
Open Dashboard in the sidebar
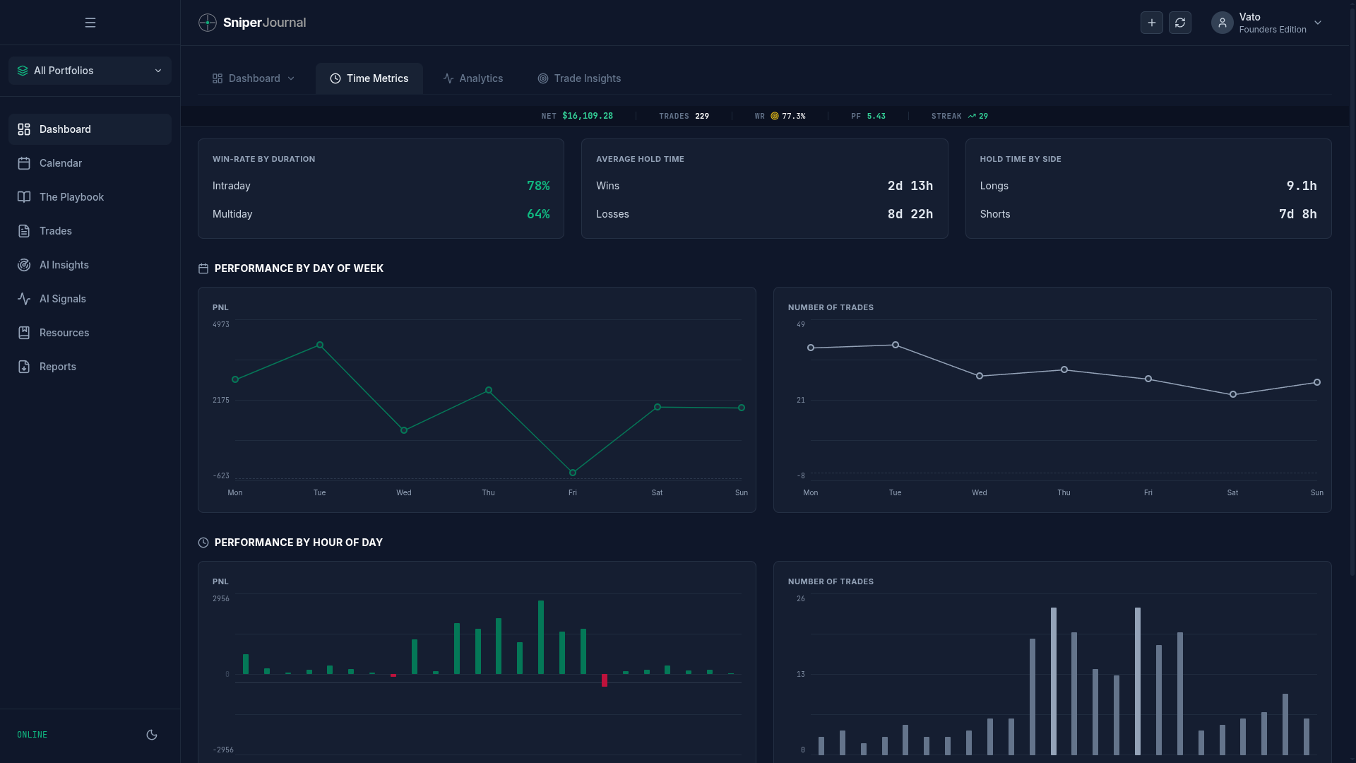pyautogui.click(x=90, y=129)
